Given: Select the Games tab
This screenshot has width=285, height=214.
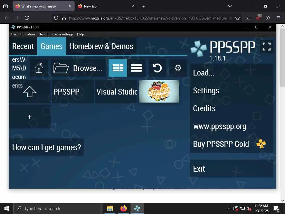Looking at the screenshot, I should click(51, 46).
